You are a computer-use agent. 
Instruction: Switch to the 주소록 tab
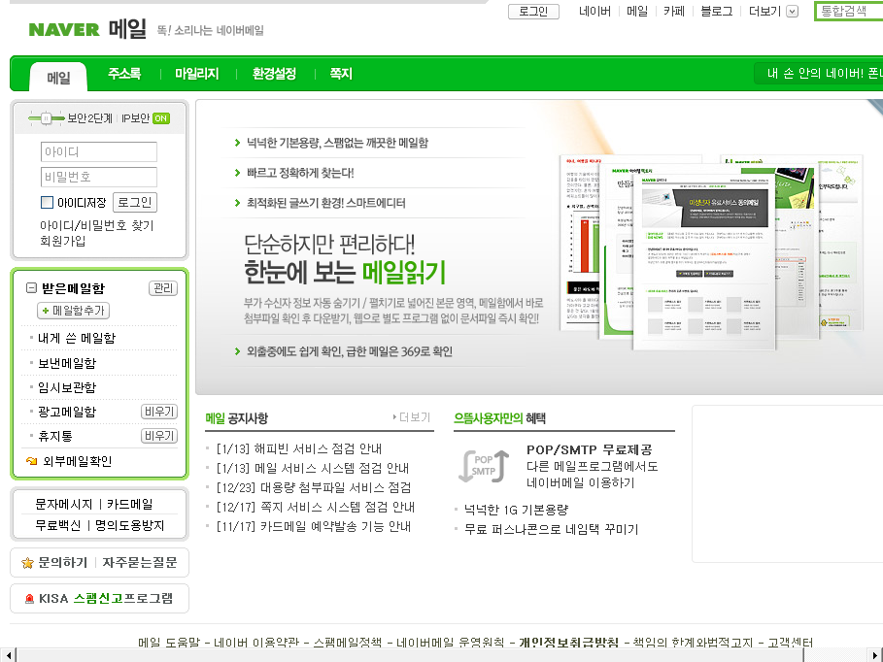pos(124,74)
